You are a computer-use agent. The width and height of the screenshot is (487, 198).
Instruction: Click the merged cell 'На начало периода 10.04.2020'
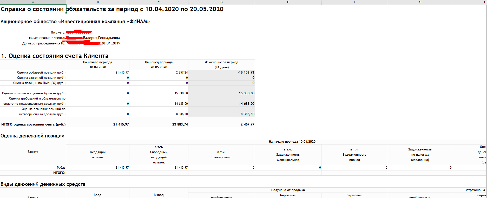[292, 142]
